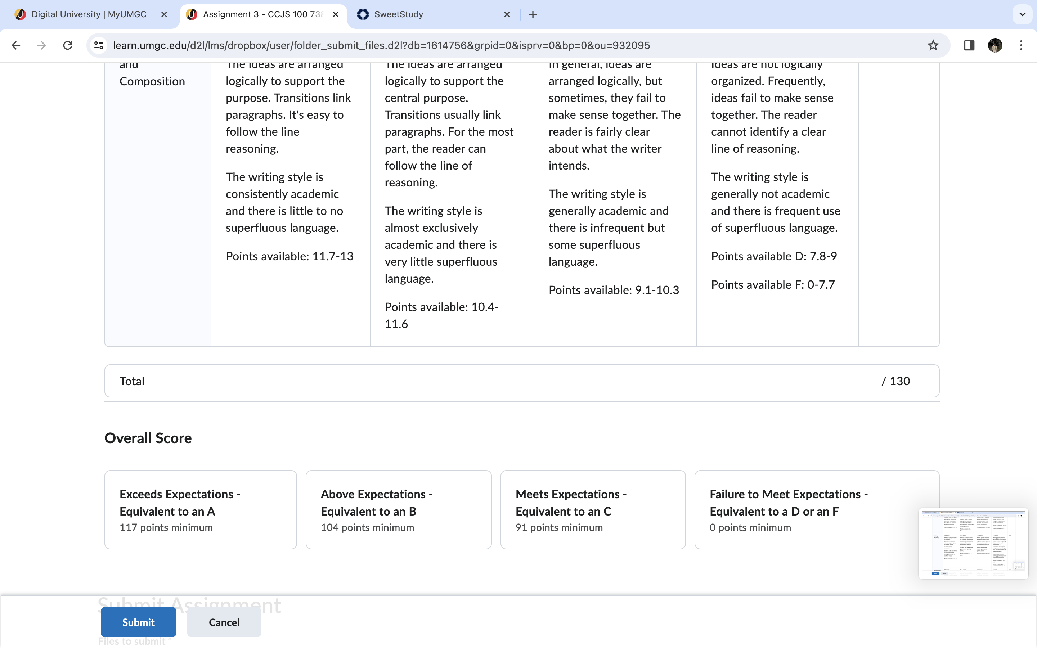Switch to the SweetStudy tab
The width and height of the screenshot is (1037, 648).
434,14
